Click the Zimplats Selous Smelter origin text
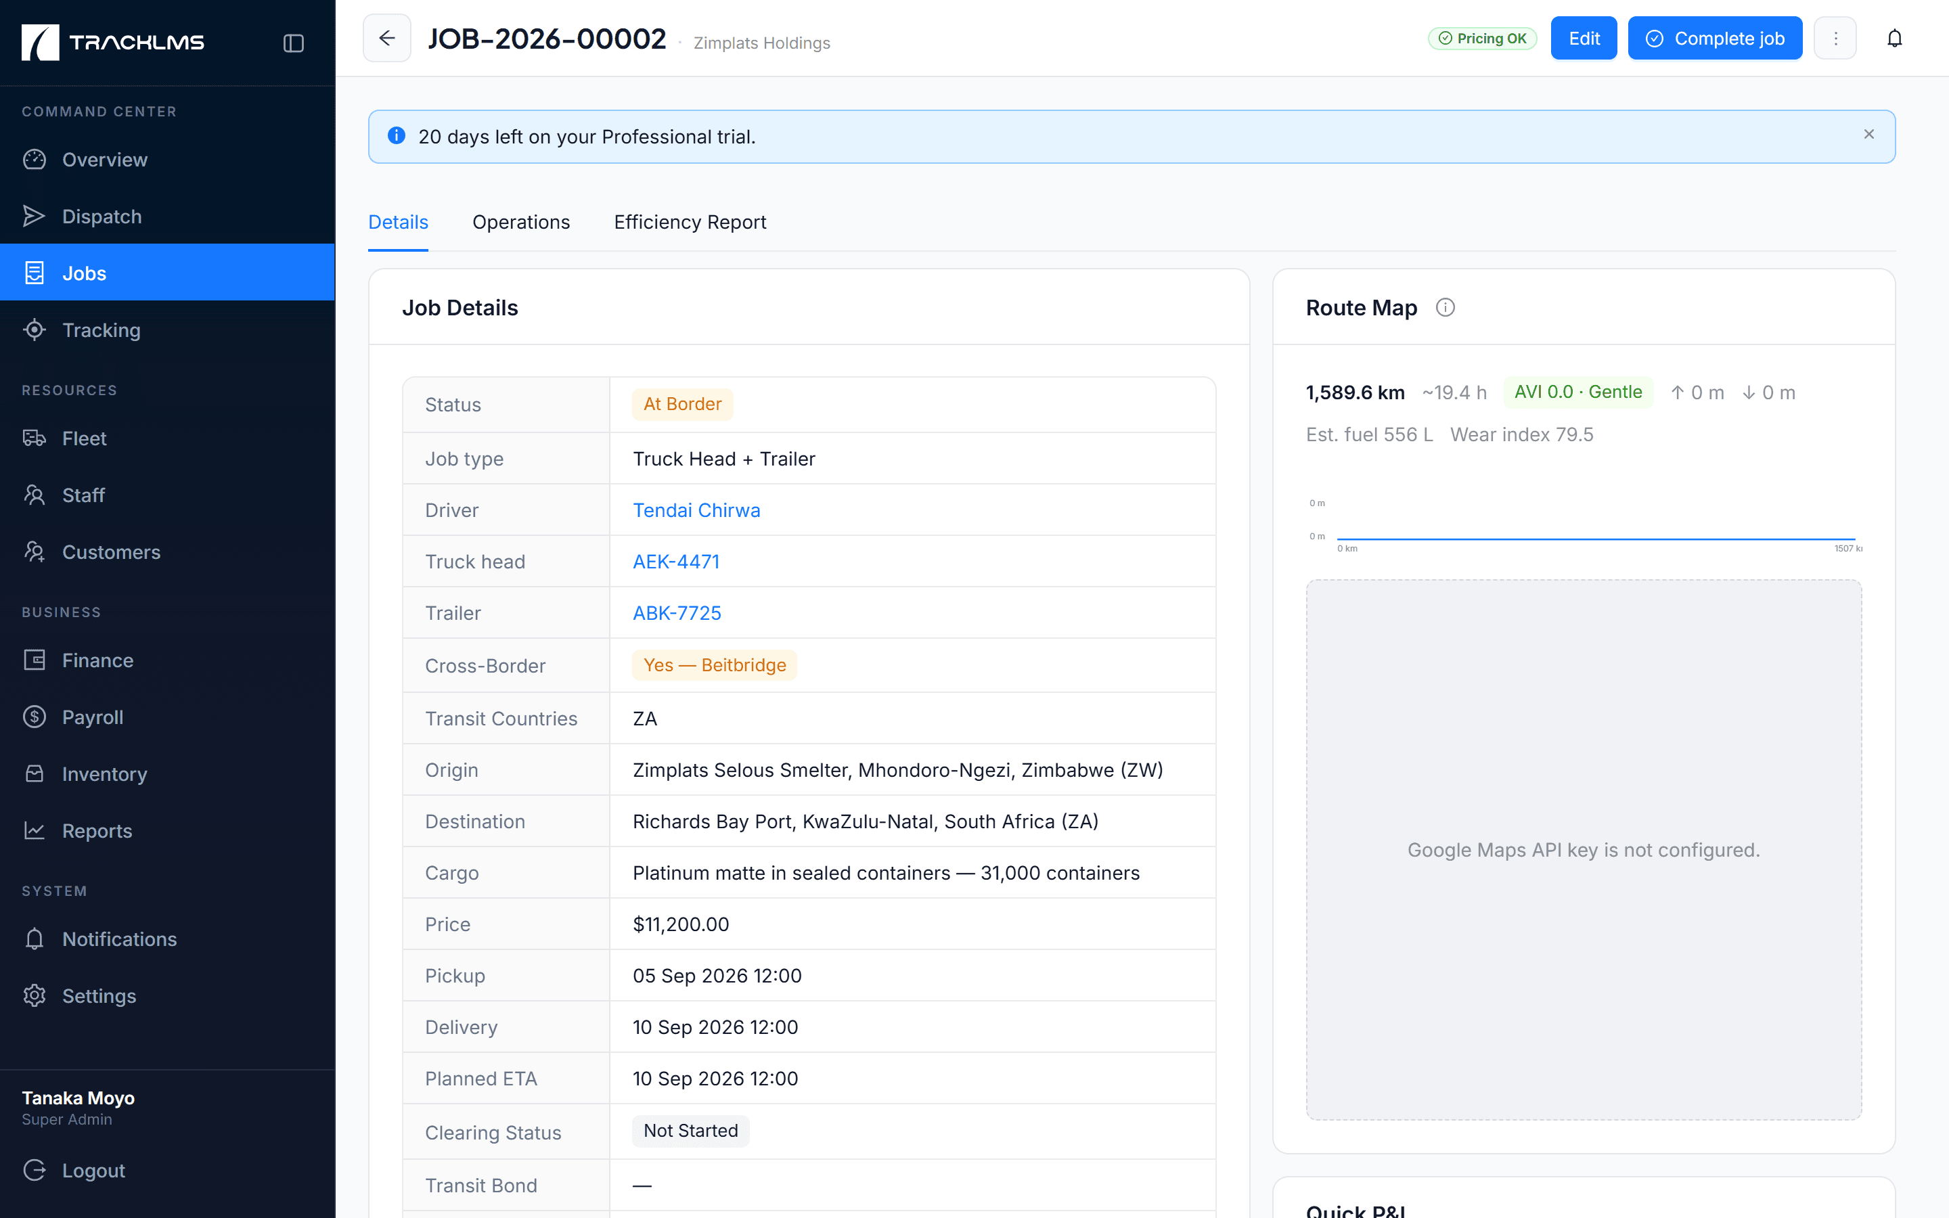 click(x=898, y=770)
